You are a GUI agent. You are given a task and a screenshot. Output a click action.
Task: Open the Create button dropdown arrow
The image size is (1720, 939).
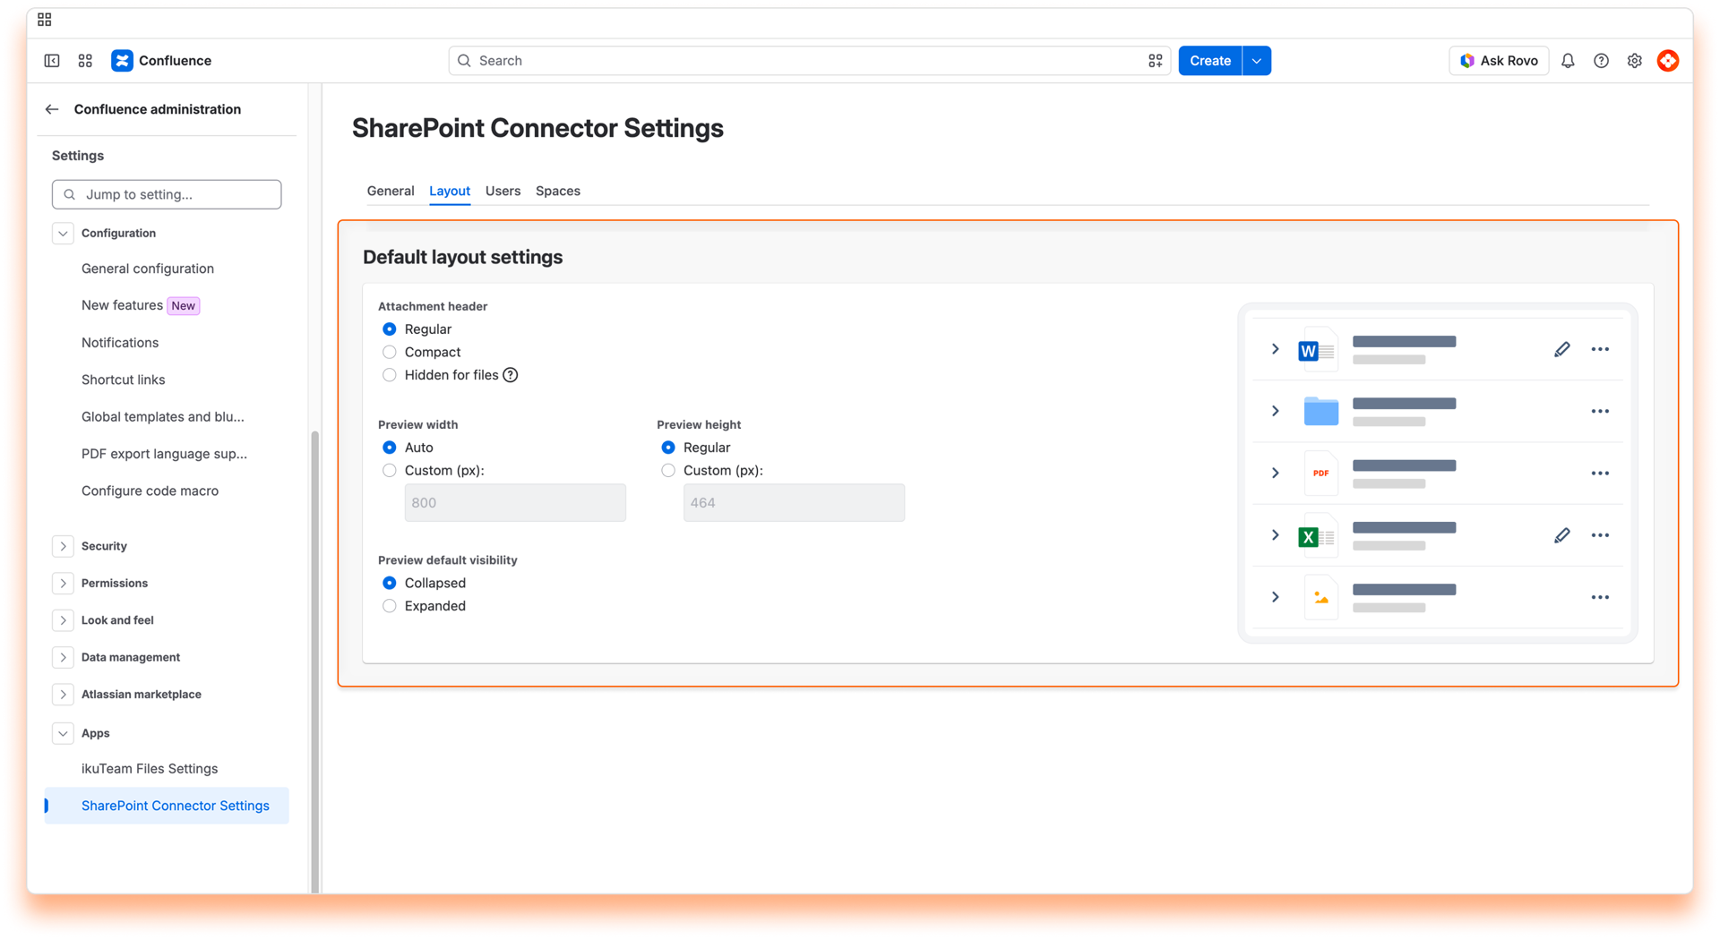[1256, 61]
